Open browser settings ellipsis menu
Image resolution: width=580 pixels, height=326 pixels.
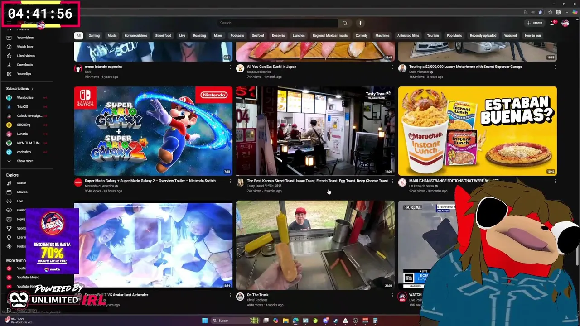pyautogui.click(x=566, y=12)
